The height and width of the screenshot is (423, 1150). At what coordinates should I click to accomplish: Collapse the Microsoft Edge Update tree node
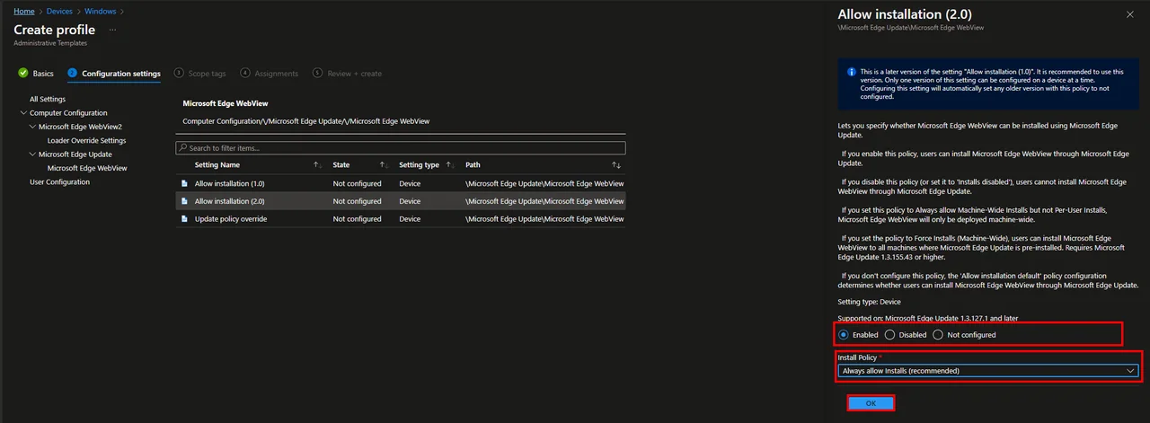tap(32, 154)
